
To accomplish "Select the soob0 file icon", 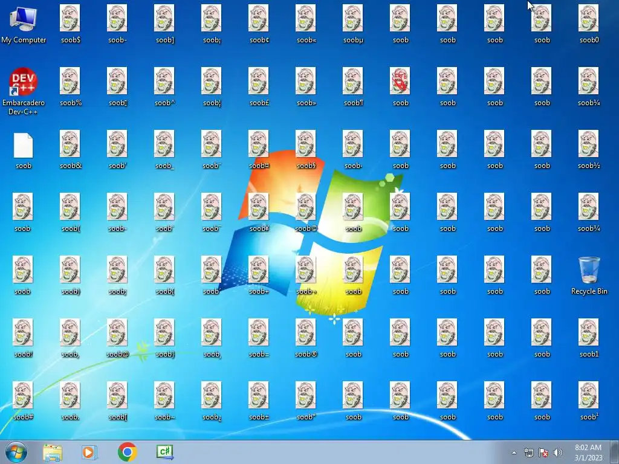I will [589, 18].
